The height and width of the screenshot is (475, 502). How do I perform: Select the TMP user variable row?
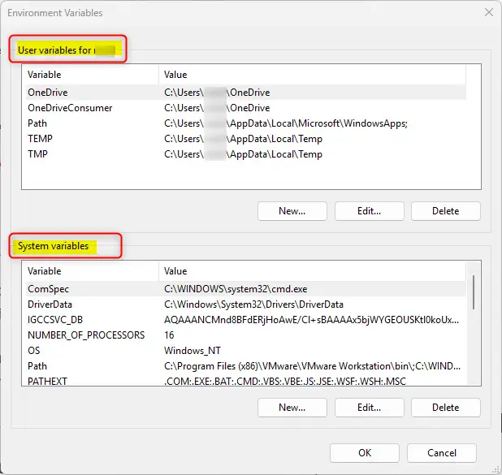click(x=245, y=154)
